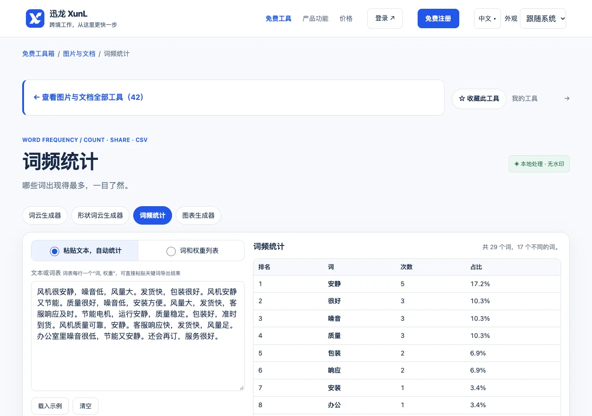This screenshot has width=592, height=416.
Task: Switch to the 词云生成器 tab
Action: [45, 215]
